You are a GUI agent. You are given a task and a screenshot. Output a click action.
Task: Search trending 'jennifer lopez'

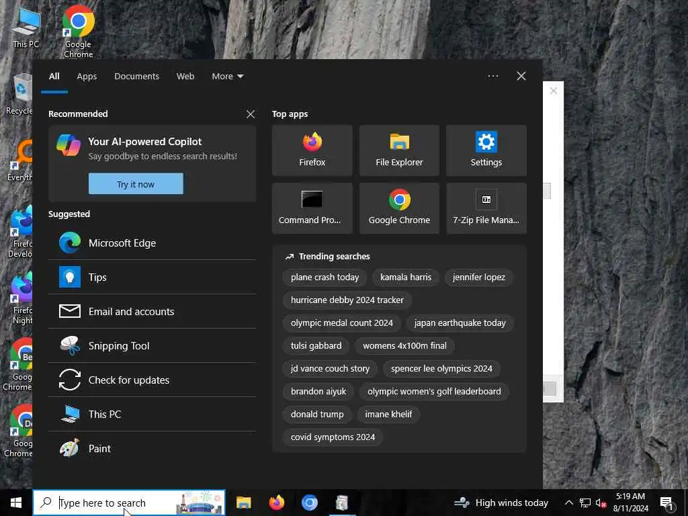pos(478,277)
